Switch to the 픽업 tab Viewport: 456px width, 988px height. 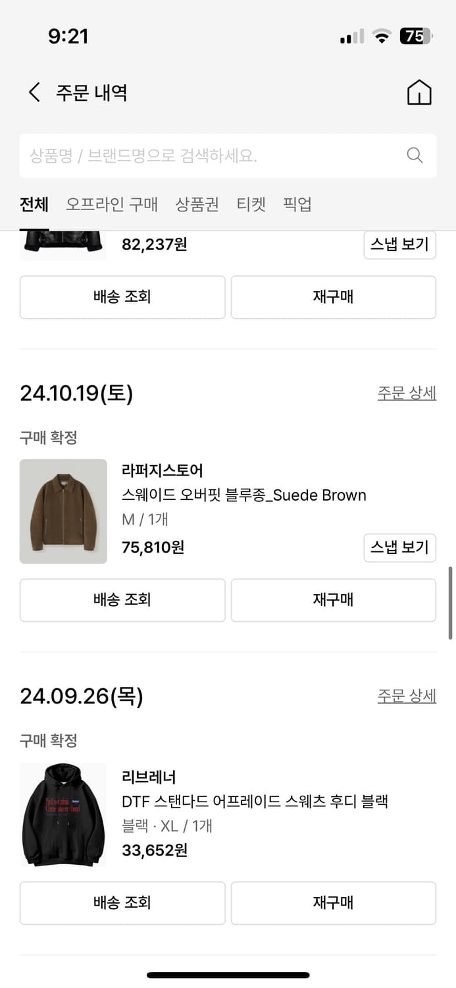coord(297,204)
